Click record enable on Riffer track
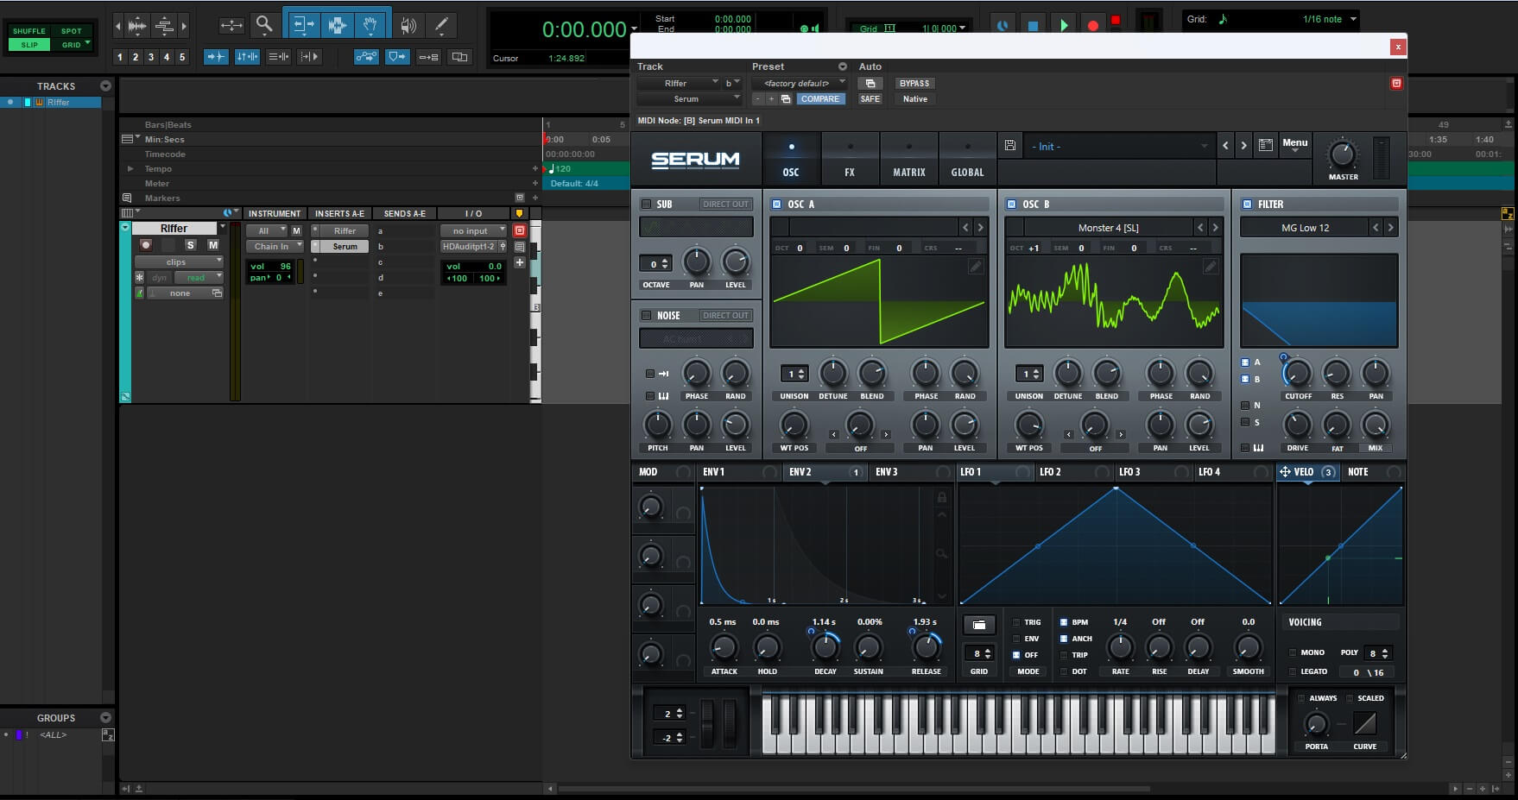The height and width of the screenshot is (800, 1518). coord(146,245)
